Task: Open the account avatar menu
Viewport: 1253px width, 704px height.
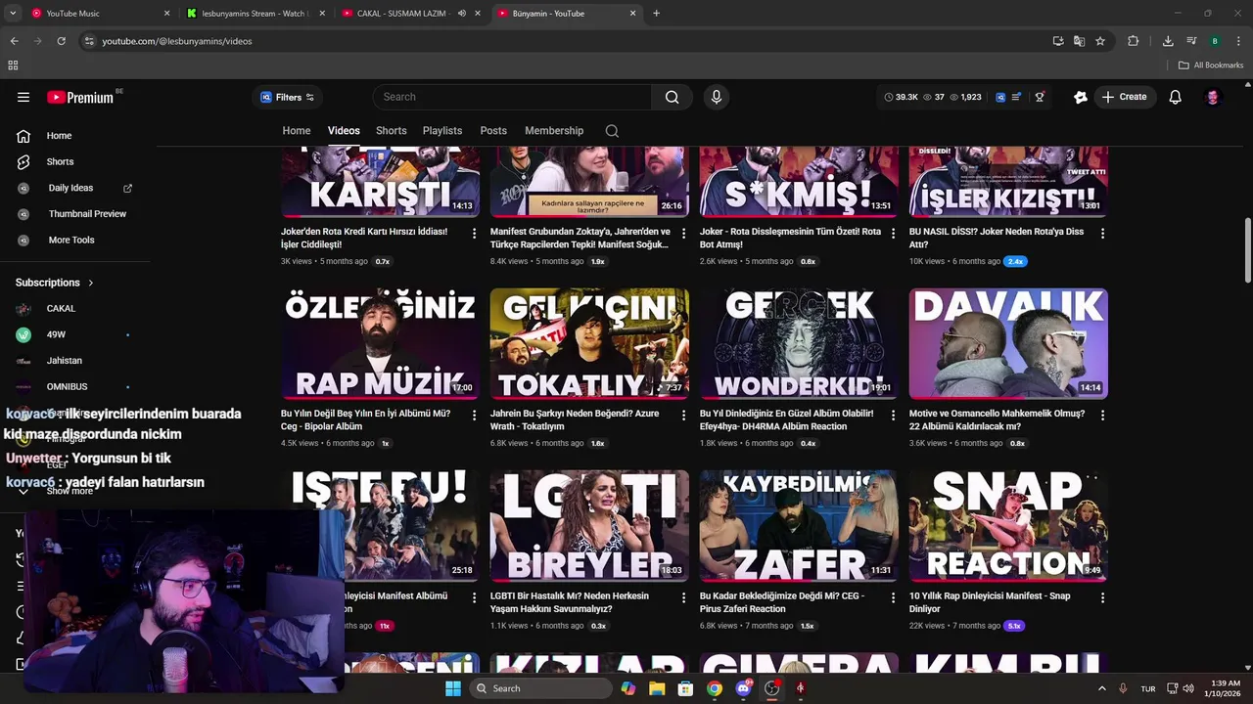Action: pyautogui.click(x=1213, y=97)
